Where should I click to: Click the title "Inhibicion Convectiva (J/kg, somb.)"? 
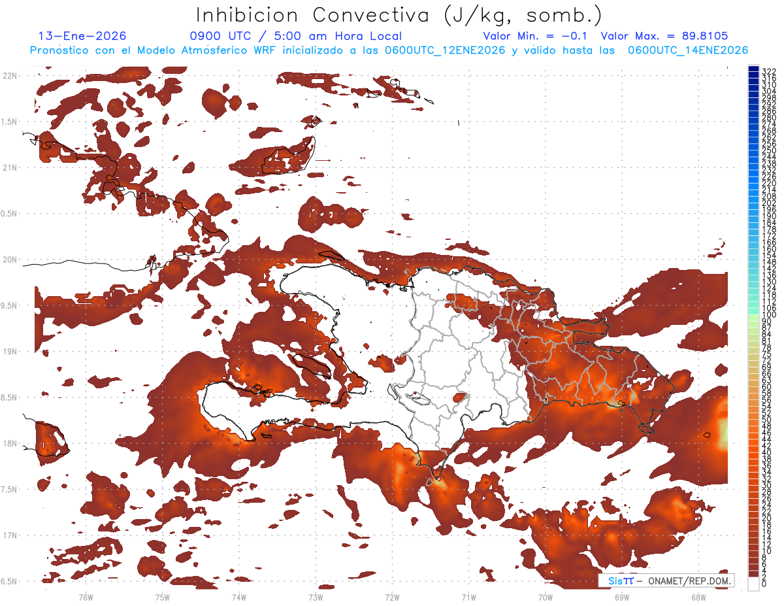(399, 15)
